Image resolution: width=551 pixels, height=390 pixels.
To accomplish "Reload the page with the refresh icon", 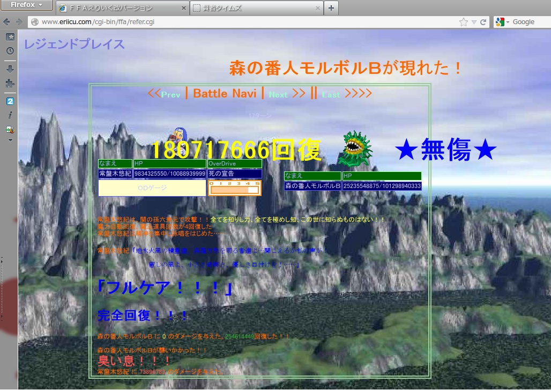I will coord(483,22).
